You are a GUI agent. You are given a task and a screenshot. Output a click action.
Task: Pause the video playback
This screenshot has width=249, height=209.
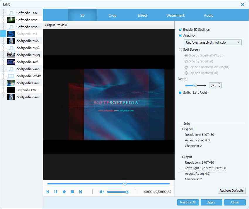[56, 192]
